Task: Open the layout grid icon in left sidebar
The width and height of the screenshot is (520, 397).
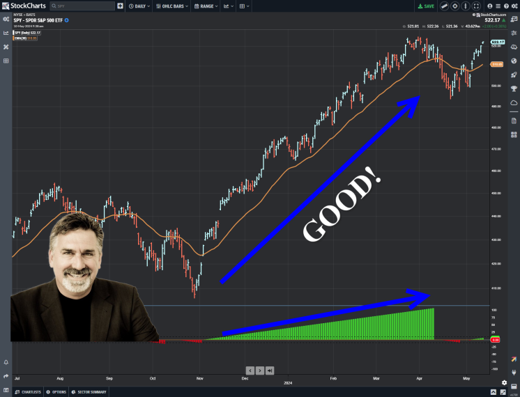Action: tap(6, 61)
